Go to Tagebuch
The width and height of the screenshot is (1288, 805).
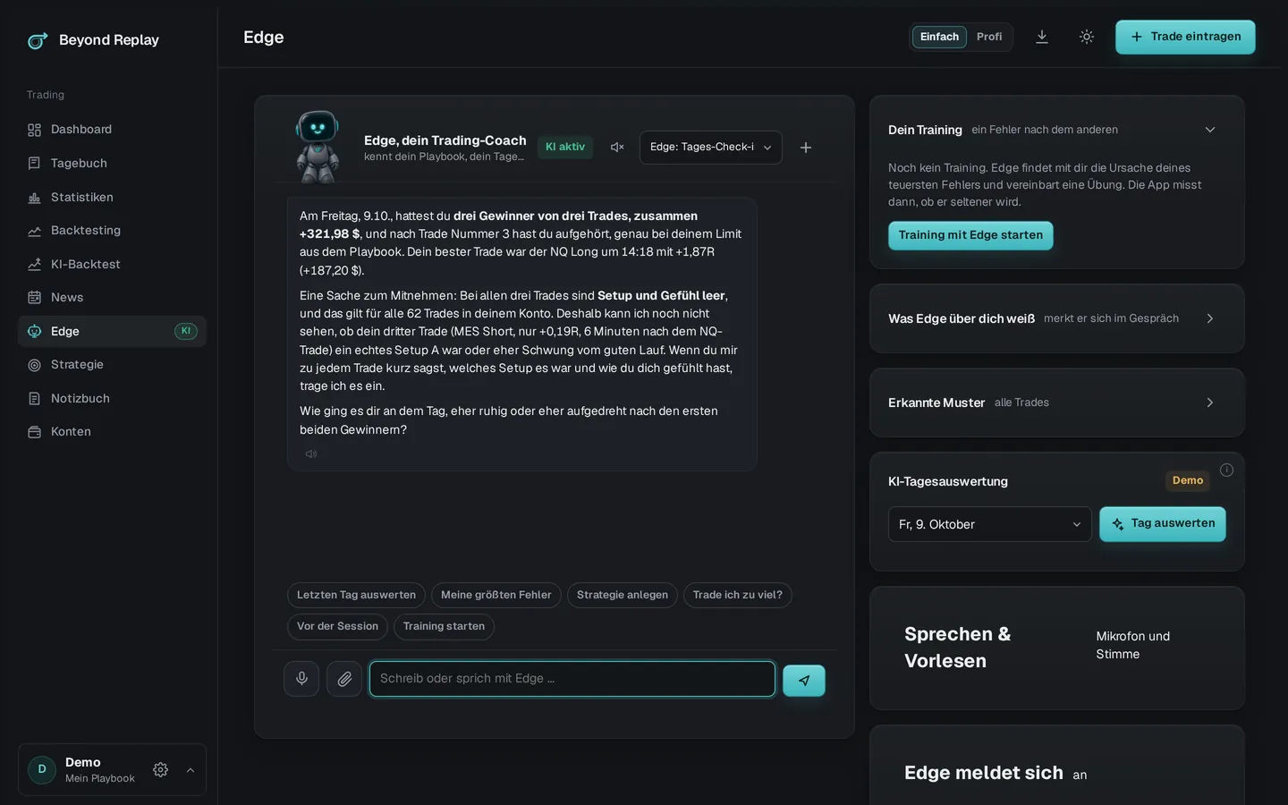[112, 164]
